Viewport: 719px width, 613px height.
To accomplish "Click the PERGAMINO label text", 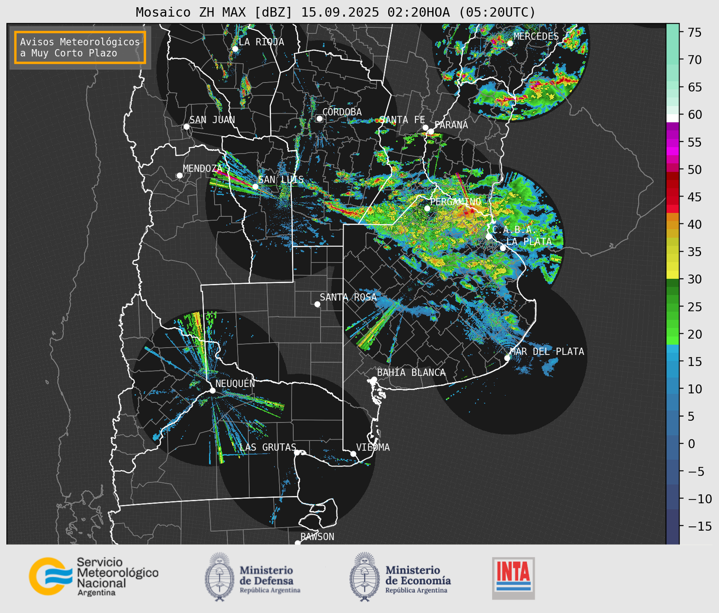I will (456, 202).
